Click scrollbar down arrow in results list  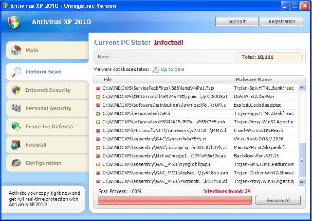(x=302, y=182)
